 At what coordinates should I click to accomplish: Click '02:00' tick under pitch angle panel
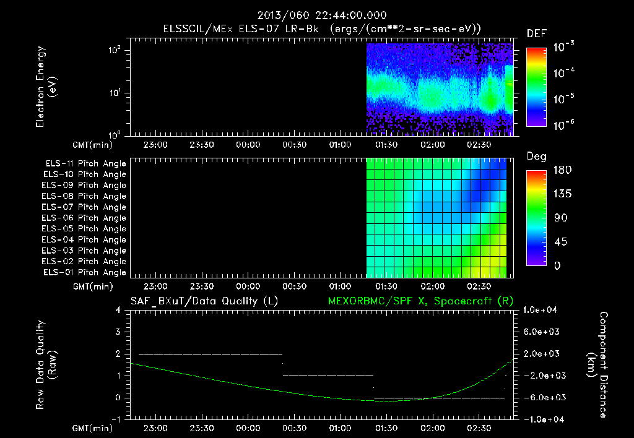click(433, 287)
